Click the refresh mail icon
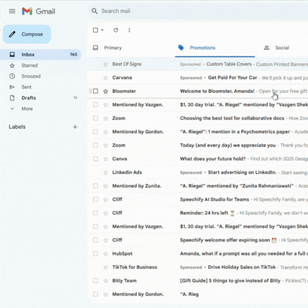This screenshot has height=308, width=308. coord(115,30)
